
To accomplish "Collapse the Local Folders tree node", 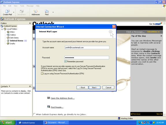I will pos(2,29).
